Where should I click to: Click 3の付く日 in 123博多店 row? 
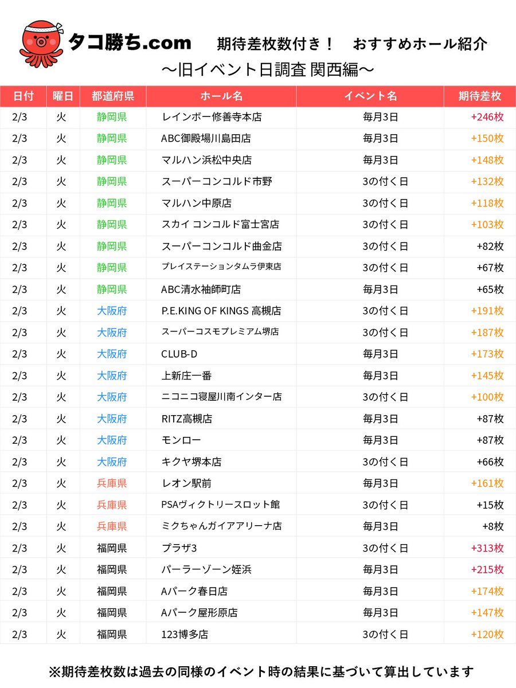[385, 634]
